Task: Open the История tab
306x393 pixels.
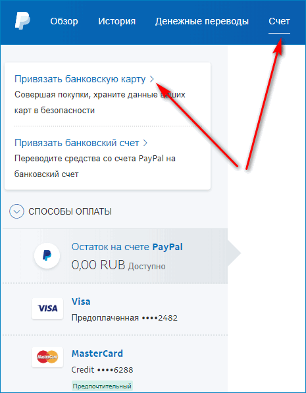Action: tap(116, 21)
